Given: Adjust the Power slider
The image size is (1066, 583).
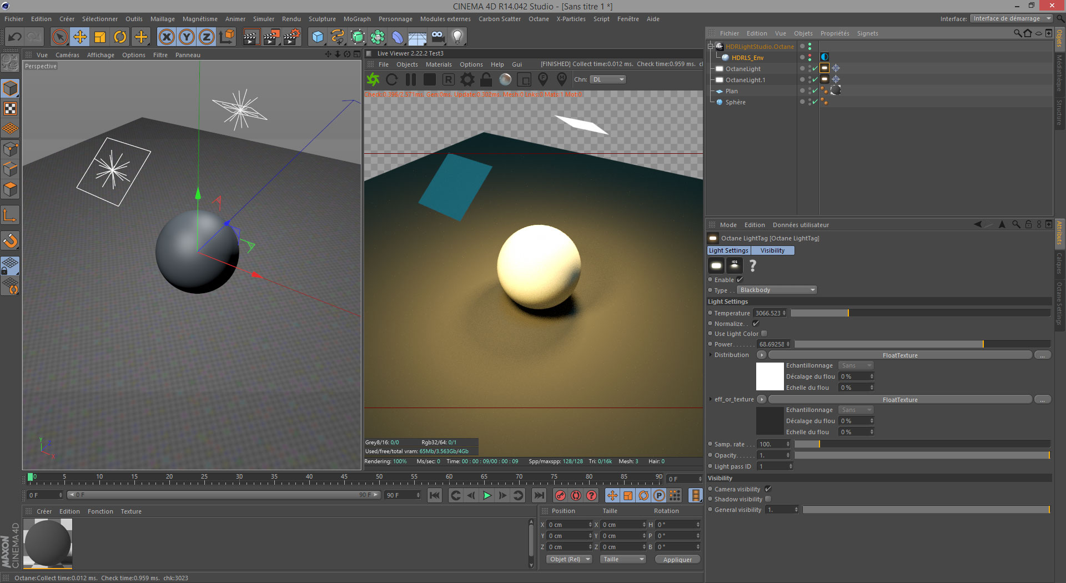Looking at the screenshot, I should [x=922, y=344].
